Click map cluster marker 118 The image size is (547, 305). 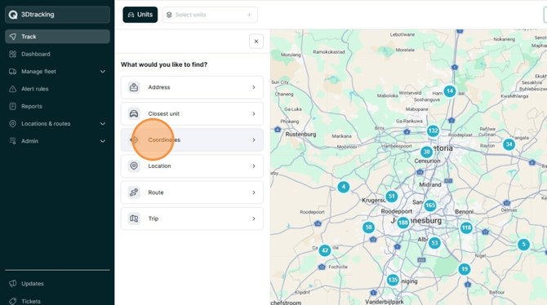click(x=466, y=228)
